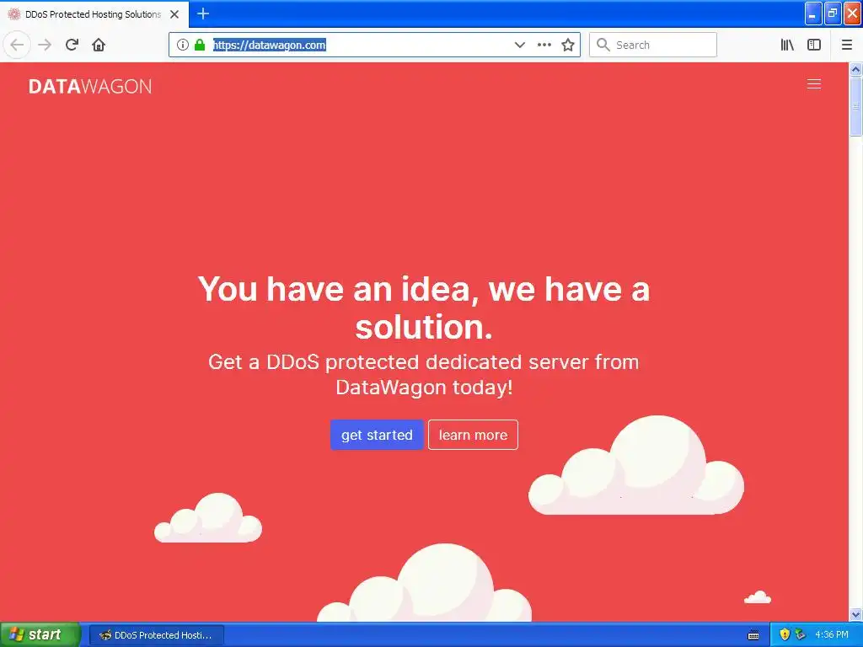Click the tray icon beside the shield
Image resolution: width=863 pixels, height=647 pixels.
[x=800, y=634]
